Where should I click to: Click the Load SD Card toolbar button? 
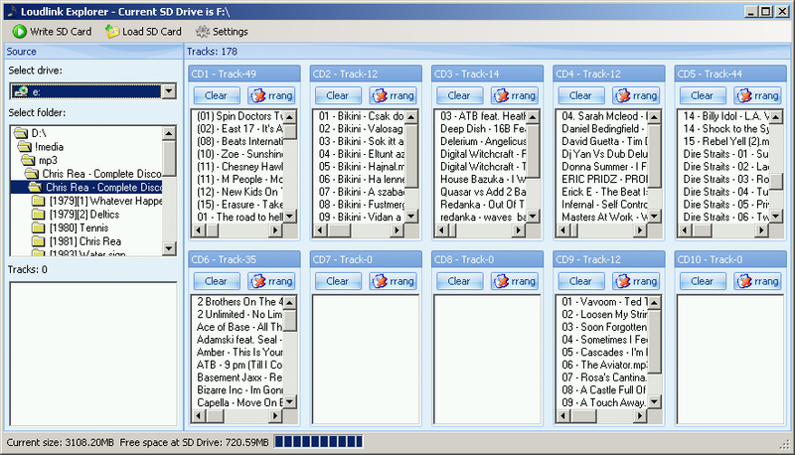[143, 32]
